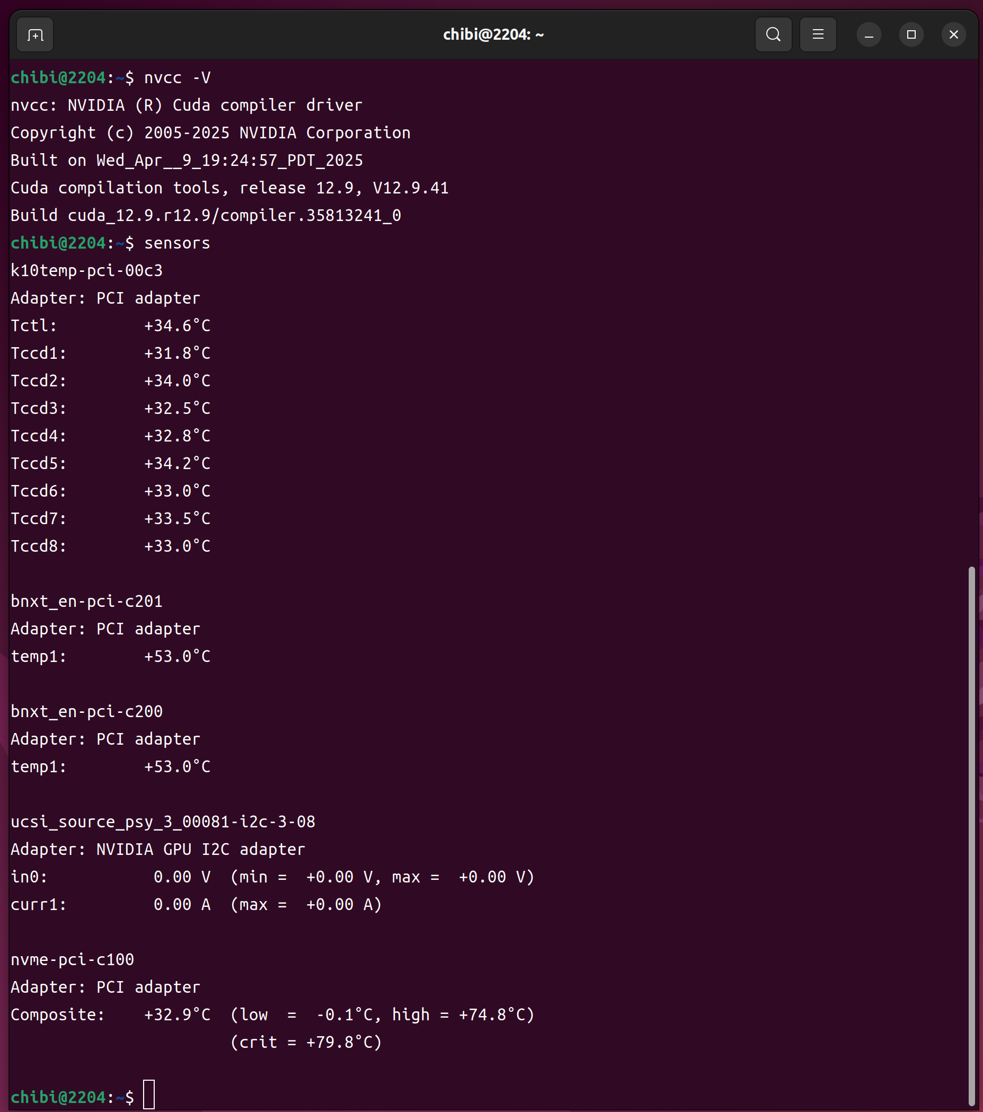This screenshot has height=1112, width=983.
Task: Open the terminal hamburger menu
Action: coord(818,35)
